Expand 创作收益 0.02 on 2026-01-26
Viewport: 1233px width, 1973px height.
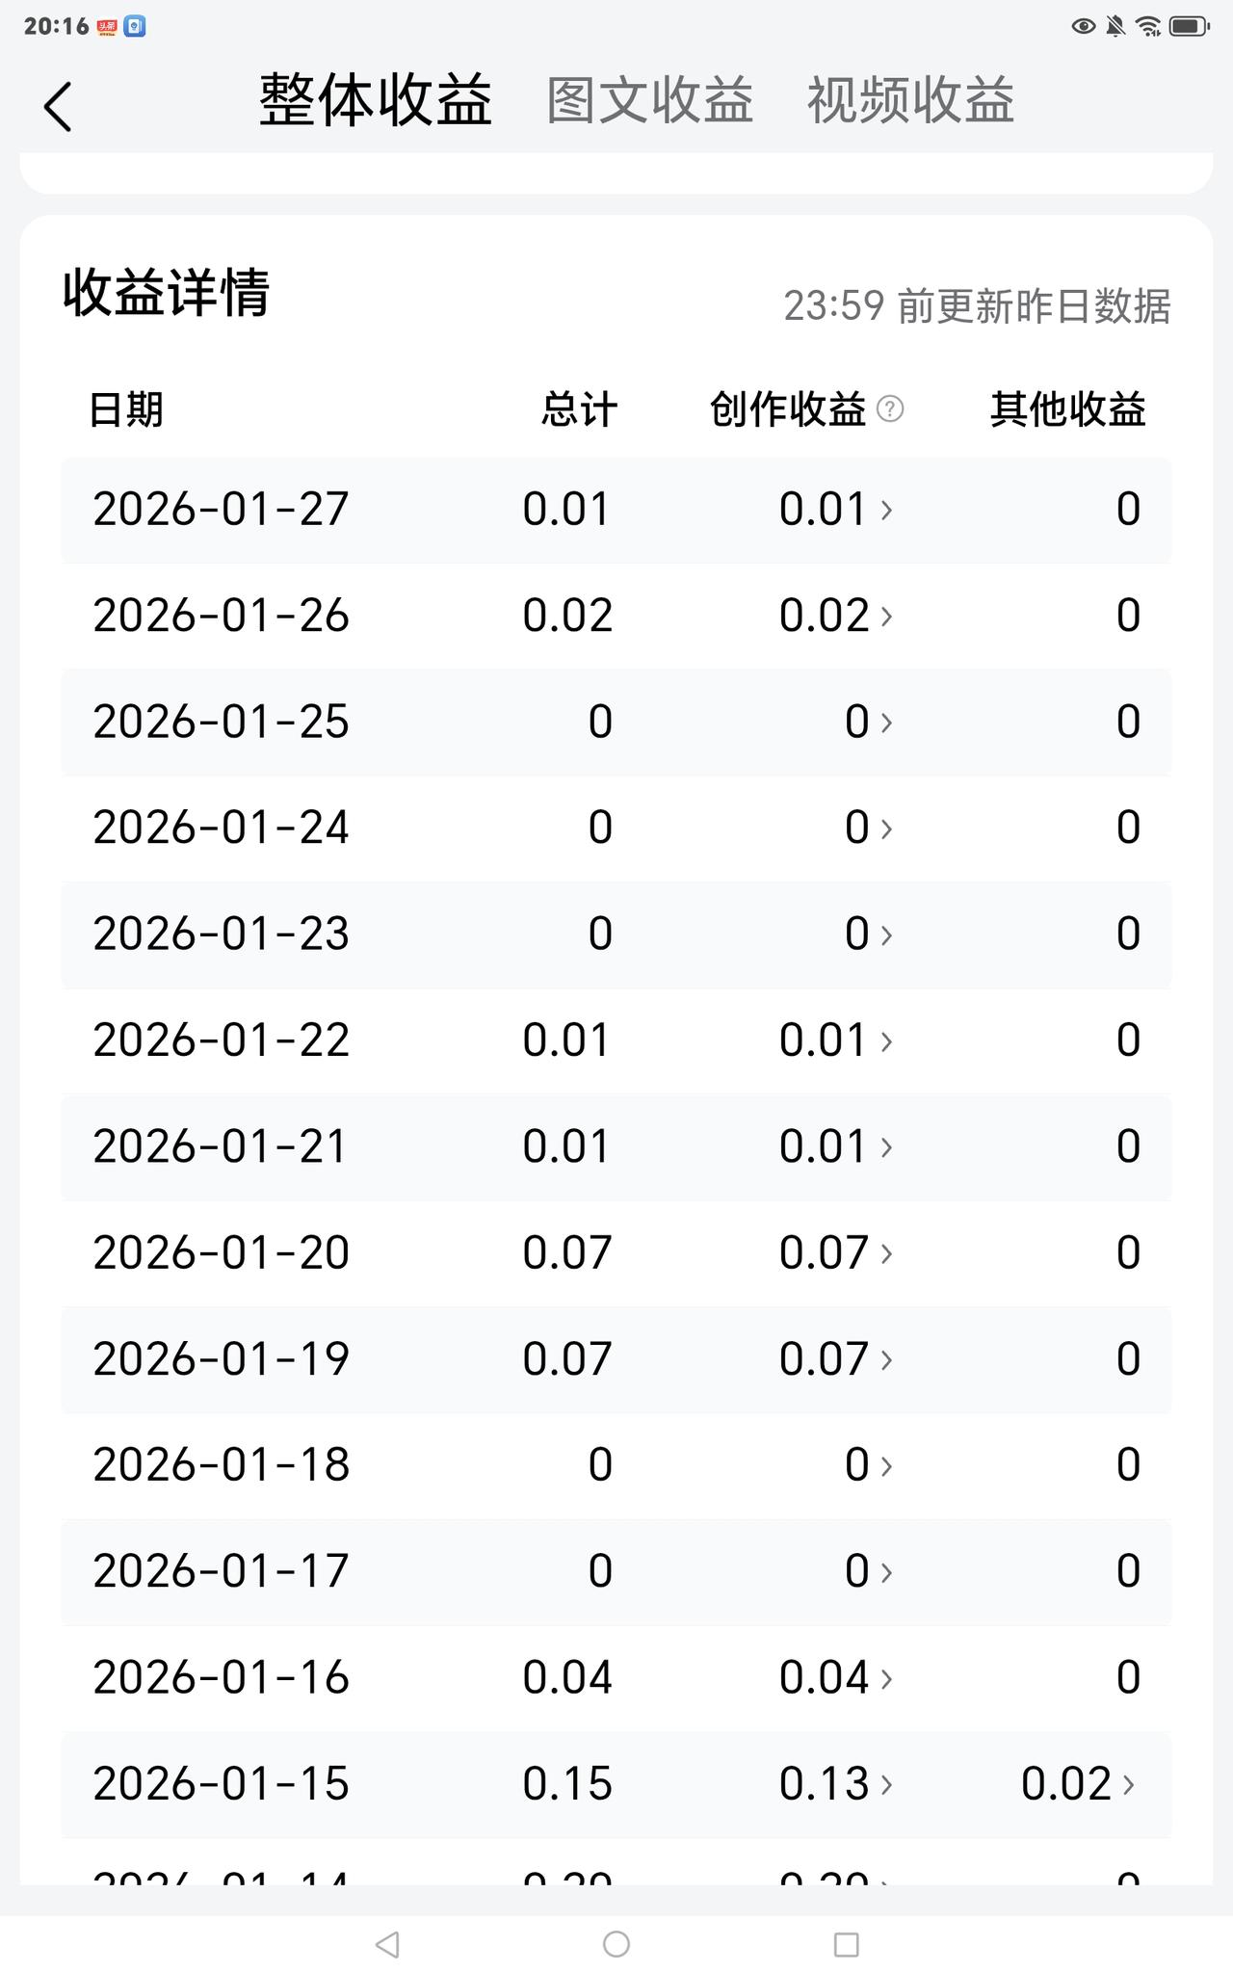pos(836,616)
